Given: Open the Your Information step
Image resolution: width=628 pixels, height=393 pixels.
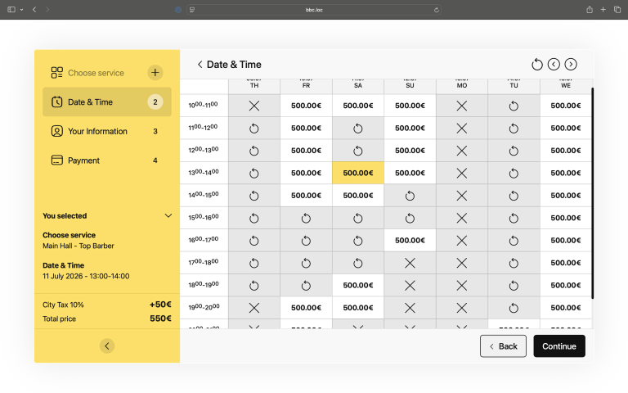Looking at the screenshot, I should (x=107, y=131).
